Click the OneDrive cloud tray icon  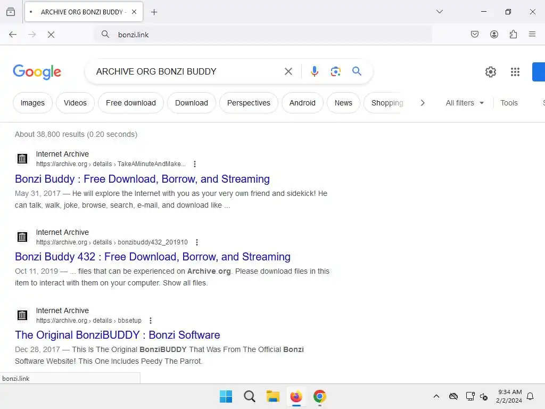[453, 396]
